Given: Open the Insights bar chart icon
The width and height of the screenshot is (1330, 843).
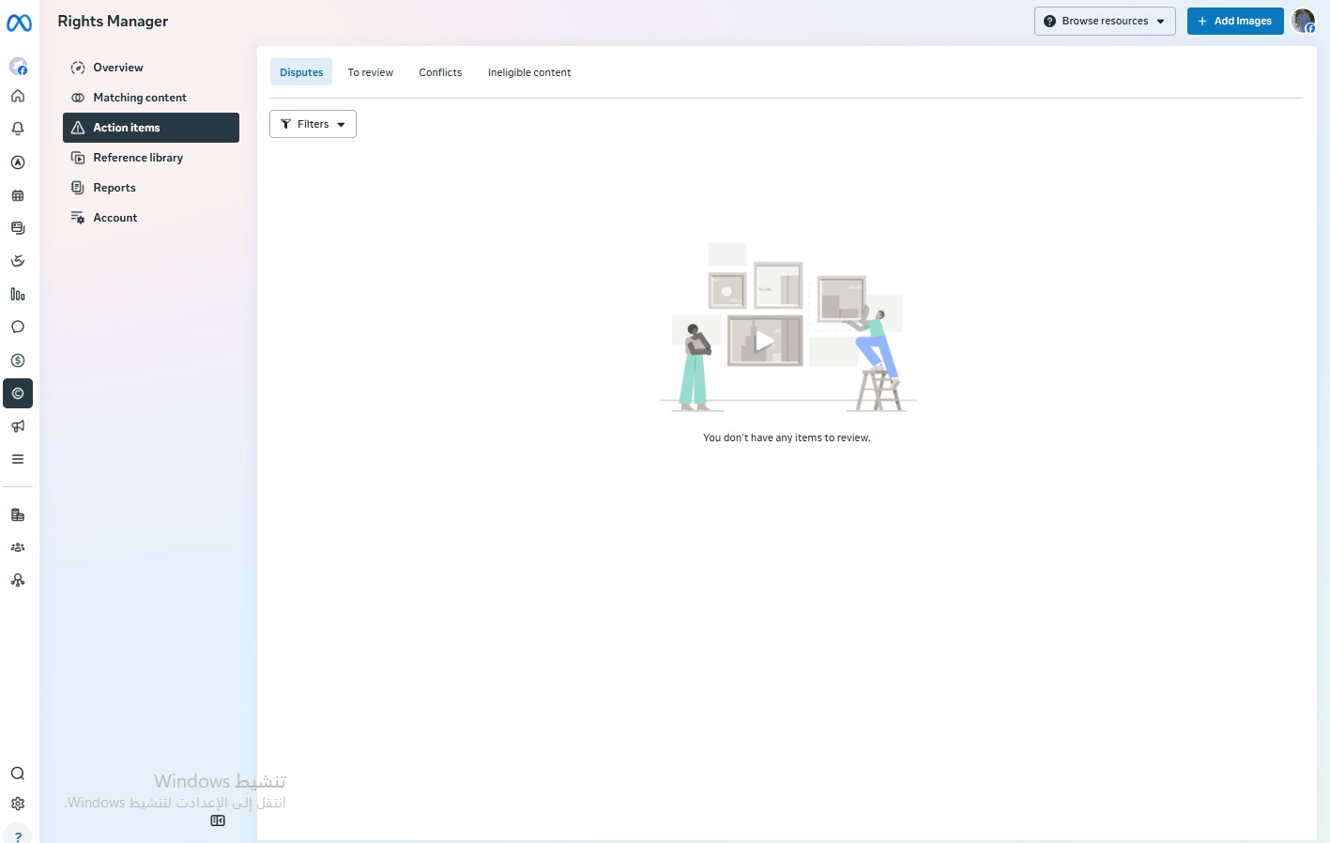Looking at the screenshot, I should (18, 294).
